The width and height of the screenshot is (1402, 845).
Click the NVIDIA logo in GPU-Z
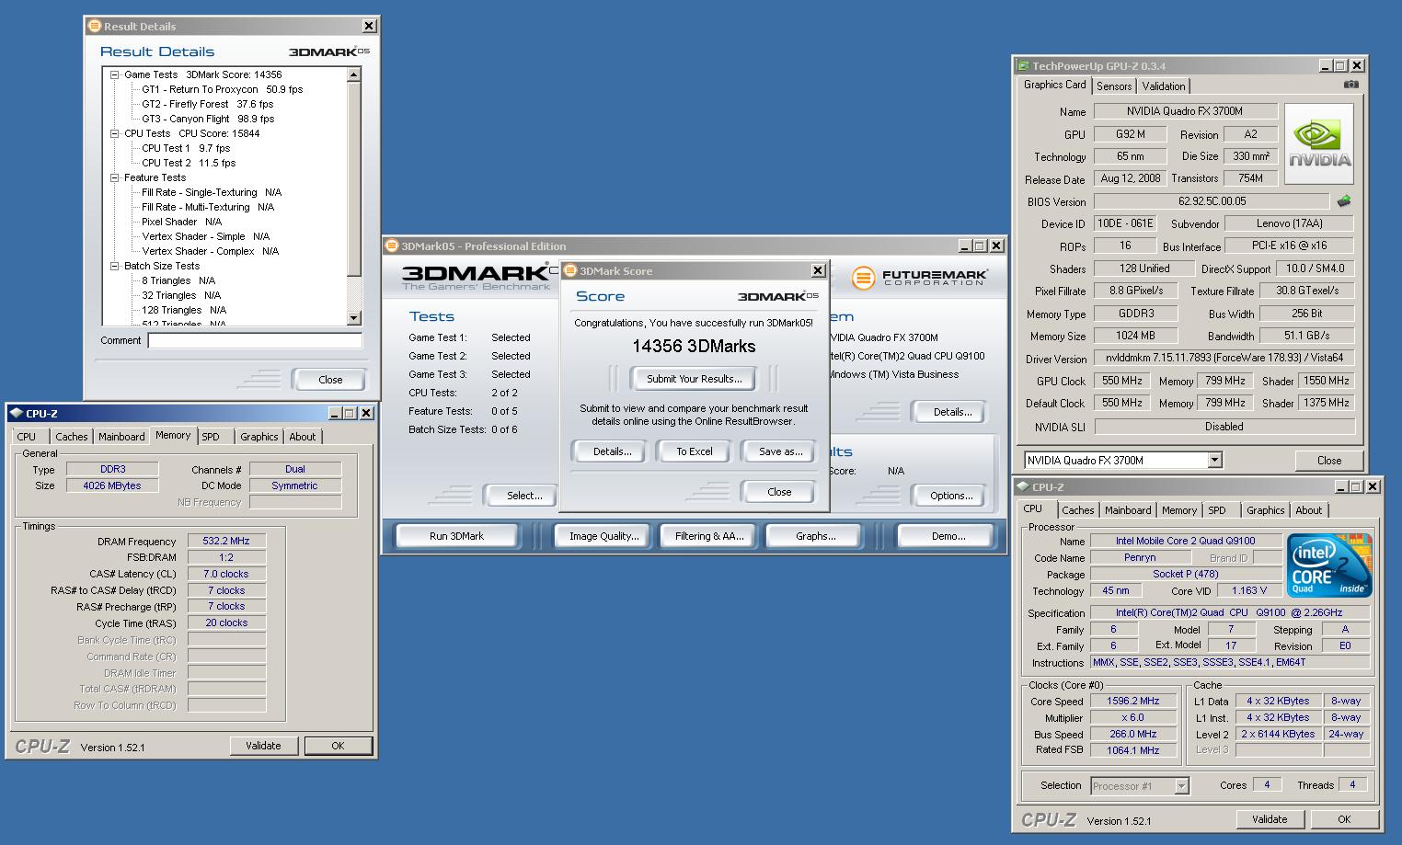(x=1319, y=145)
